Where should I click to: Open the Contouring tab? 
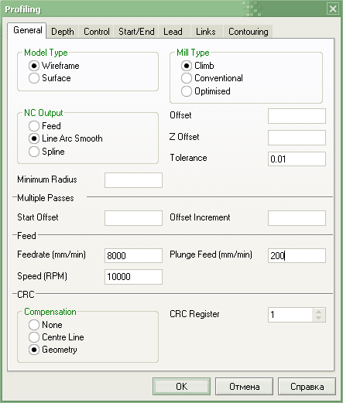[249, 32]
